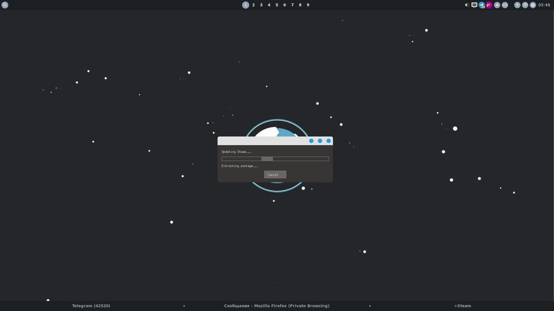Viewport: 554px width, 311px height.
Task: Click the asterisk tray icon
Action: (x=497, y=5)
